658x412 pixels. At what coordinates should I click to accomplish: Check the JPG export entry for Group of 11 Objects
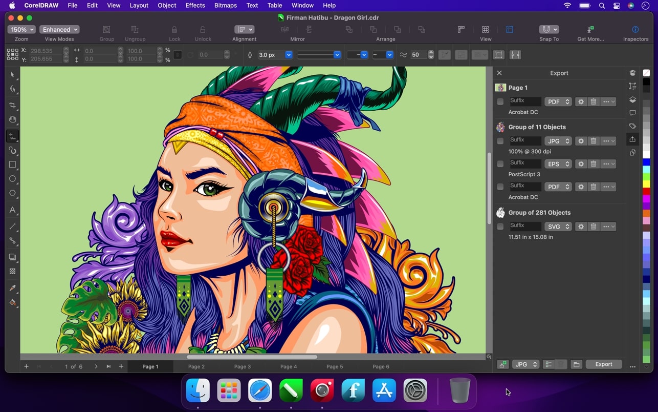coord(500,140)
